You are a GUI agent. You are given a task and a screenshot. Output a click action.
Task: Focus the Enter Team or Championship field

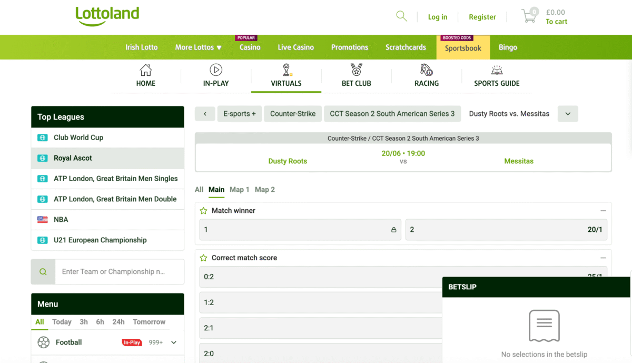coord(120,272)
